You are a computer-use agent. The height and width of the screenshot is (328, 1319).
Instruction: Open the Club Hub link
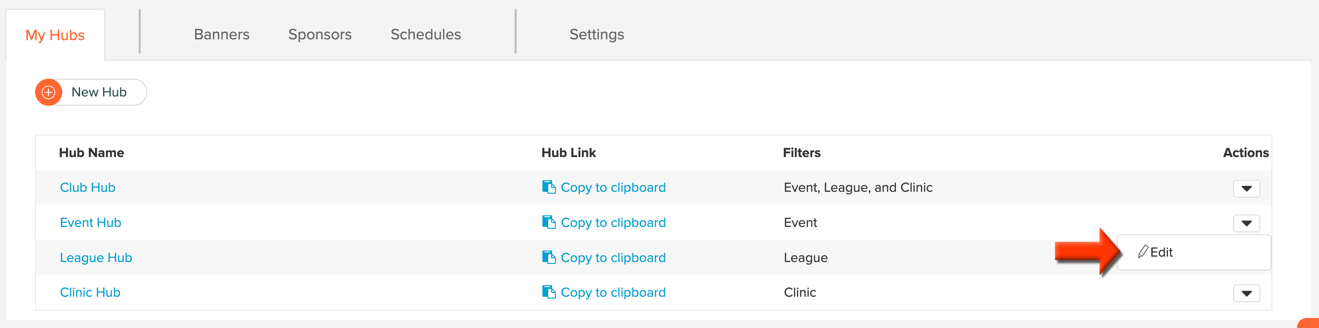88,187
